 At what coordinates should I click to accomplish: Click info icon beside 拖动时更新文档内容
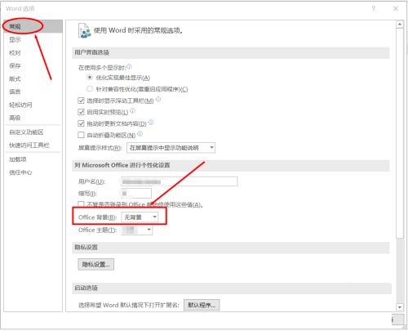151,123
